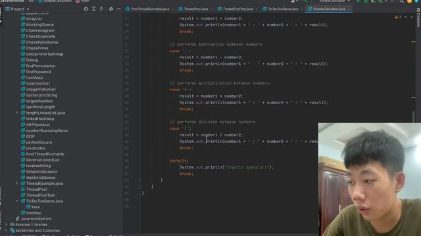Select opened file in Project tree
The width and height of the screenshot is (421, 236).
[x=86, y=9]
